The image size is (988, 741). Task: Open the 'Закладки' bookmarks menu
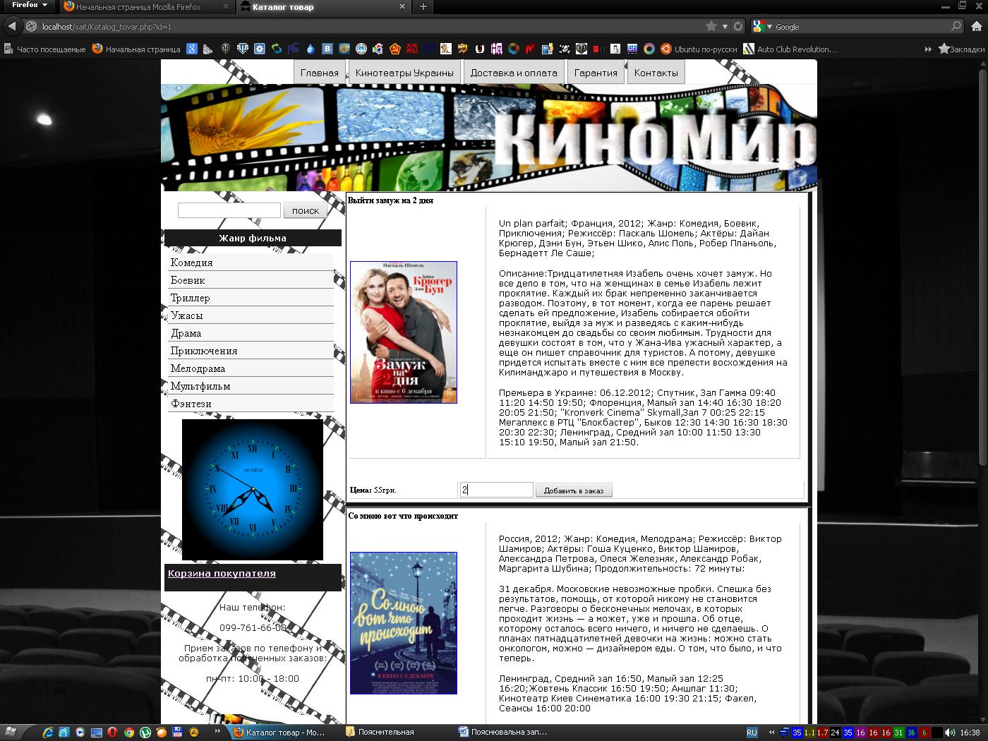[x=961, y=49]
